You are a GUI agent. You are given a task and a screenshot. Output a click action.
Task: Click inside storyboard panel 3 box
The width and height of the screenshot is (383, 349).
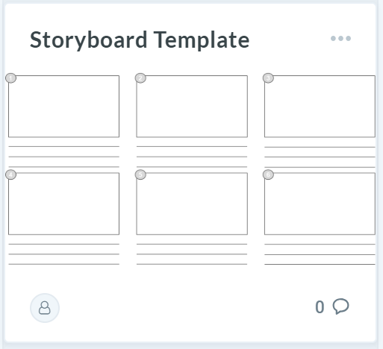(320, 107)
